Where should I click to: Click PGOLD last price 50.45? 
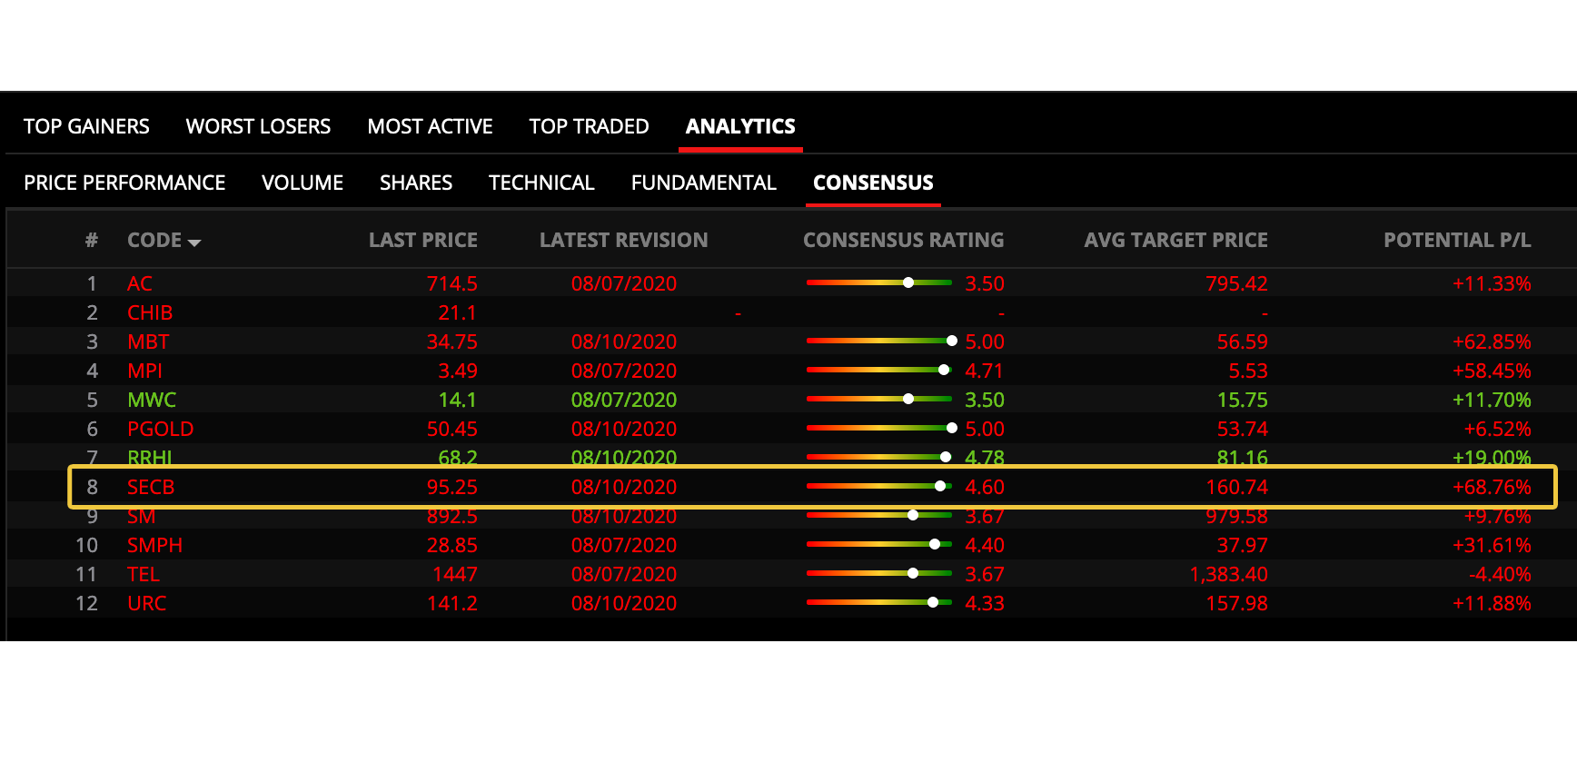[452, 429]
